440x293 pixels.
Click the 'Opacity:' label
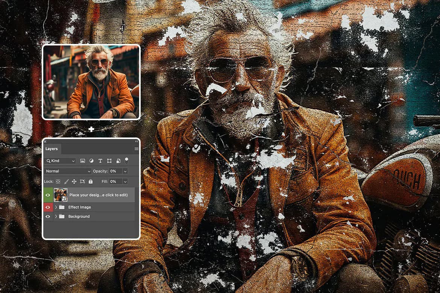point(100,171)
